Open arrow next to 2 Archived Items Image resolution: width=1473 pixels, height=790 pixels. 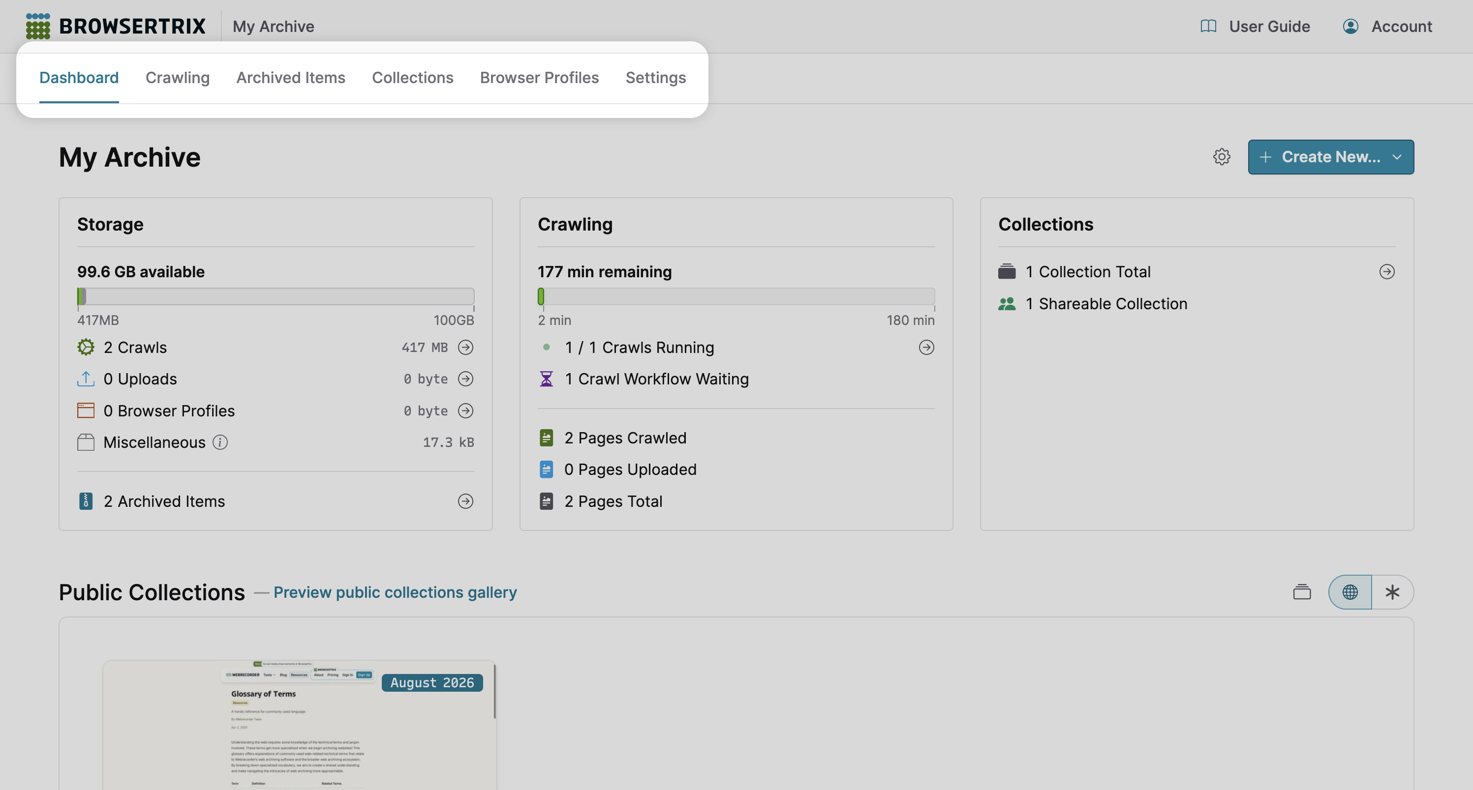(465, 501)
